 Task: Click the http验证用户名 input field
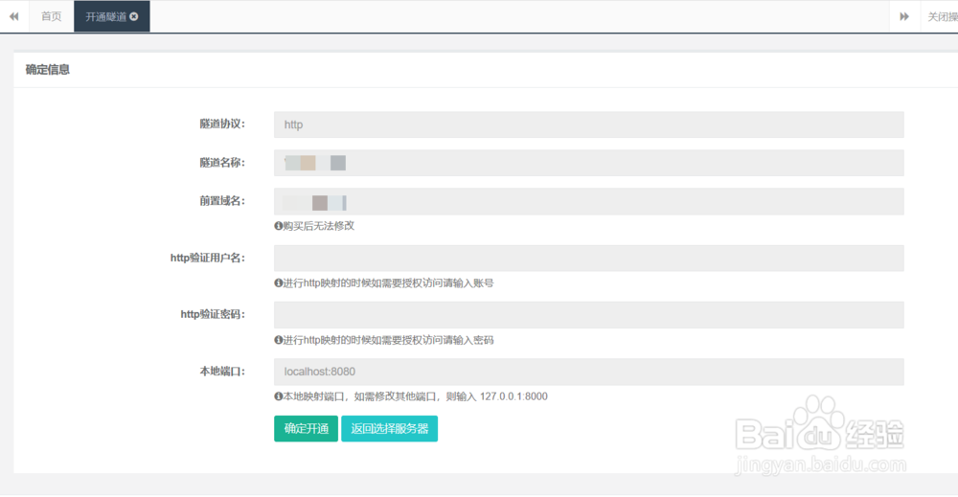click(x=589, y=259)
